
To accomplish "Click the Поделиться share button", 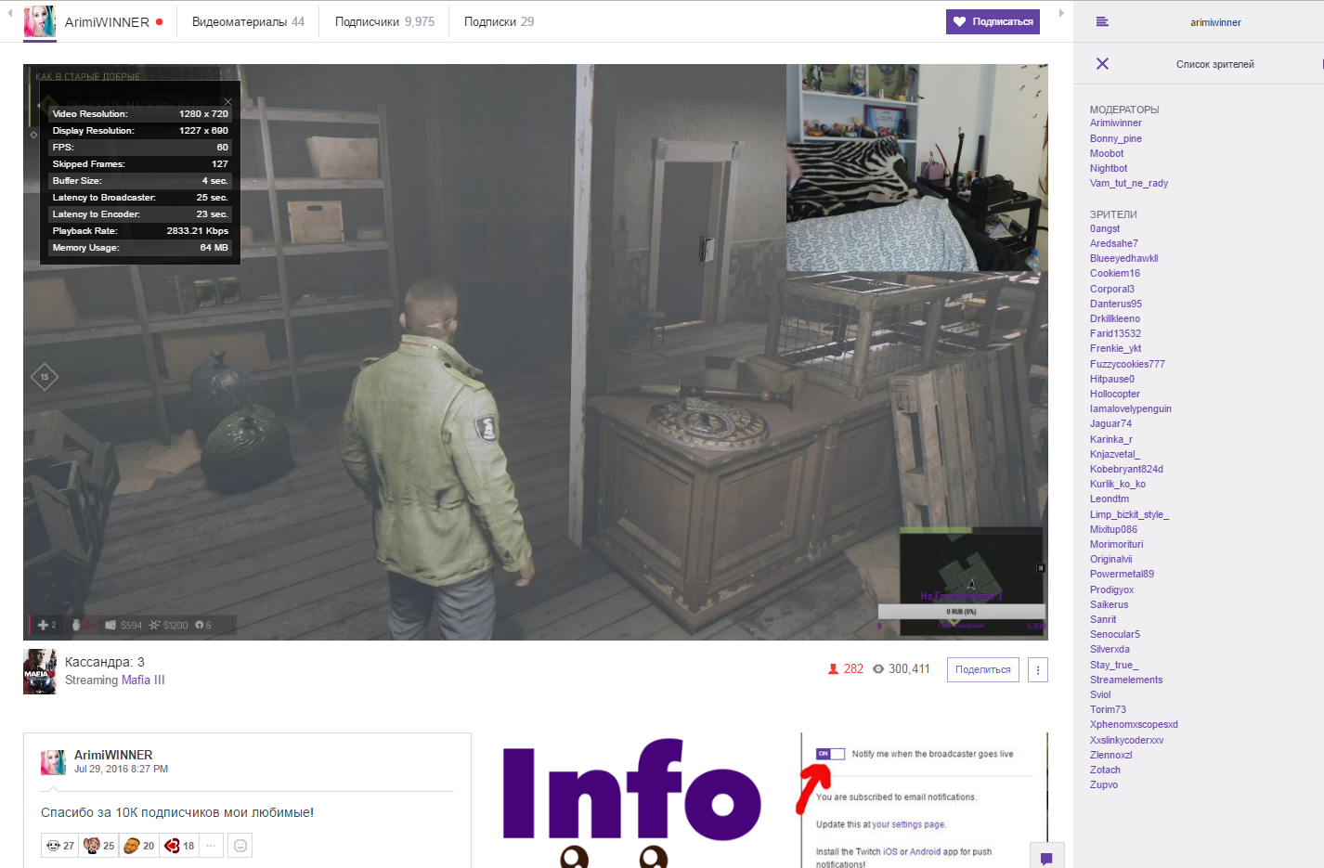I will (x=982, y=669).
